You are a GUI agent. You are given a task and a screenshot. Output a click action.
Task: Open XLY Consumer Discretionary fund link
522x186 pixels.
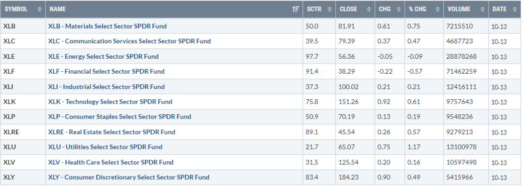129,177
